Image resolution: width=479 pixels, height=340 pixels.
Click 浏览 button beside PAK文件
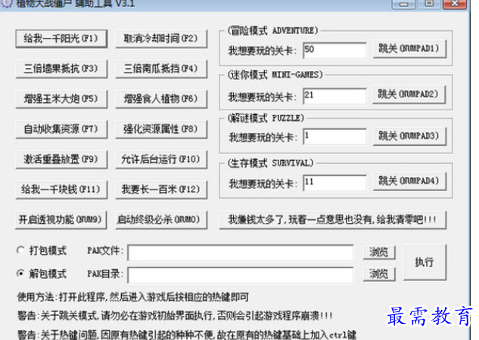point(379,252)
